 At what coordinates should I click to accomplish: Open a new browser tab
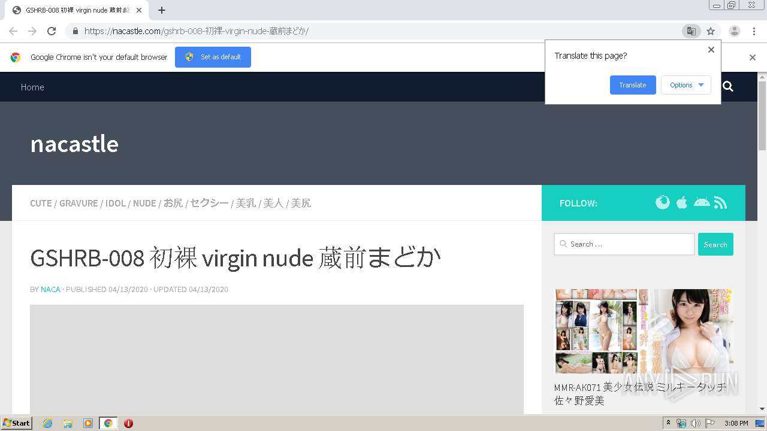(x=162, y=10)
